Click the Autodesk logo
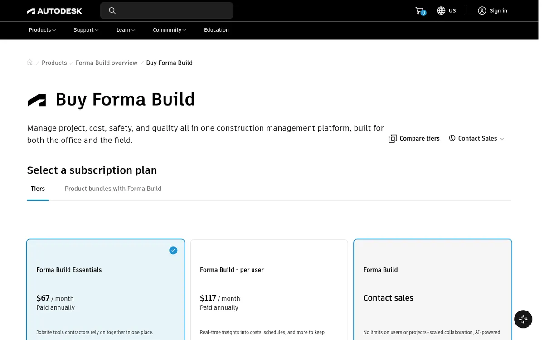The width and height of the screenshot is (544, 340). coord(54,11)
